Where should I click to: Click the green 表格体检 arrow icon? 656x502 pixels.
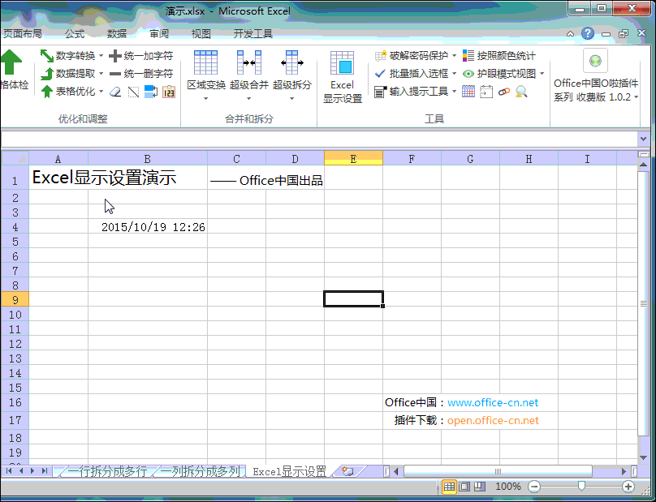(11, 62)
